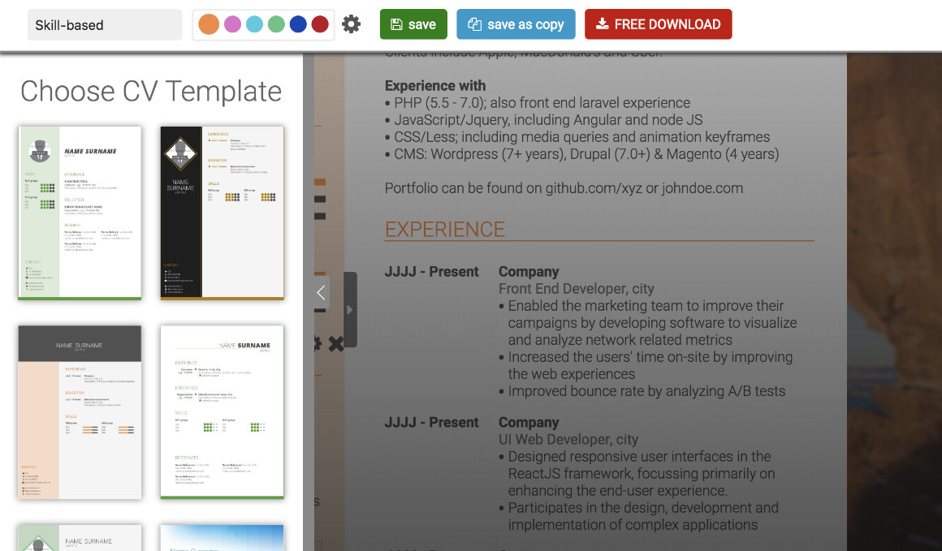This screenshot has width=942, height=551.
Task: Choose the partially visible green diamond template
Action: (80, 538)
